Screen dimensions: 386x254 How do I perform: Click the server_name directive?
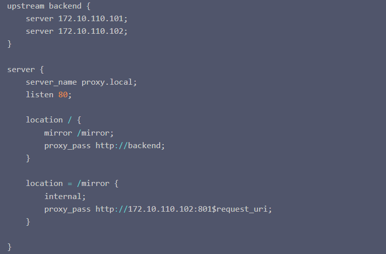51,82
